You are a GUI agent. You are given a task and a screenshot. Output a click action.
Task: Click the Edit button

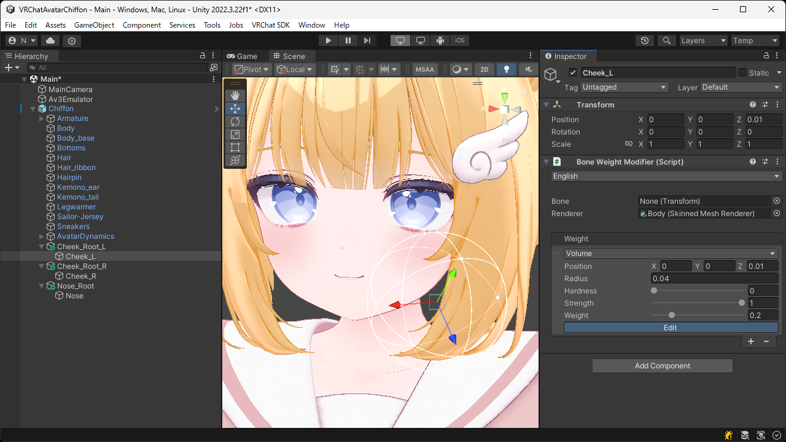click(671, 328)
